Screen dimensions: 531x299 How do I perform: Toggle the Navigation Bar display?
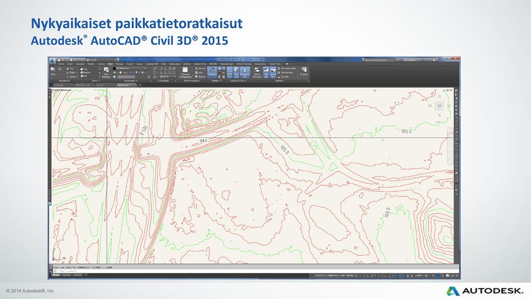pyautogui.click(x=245, y=72)
